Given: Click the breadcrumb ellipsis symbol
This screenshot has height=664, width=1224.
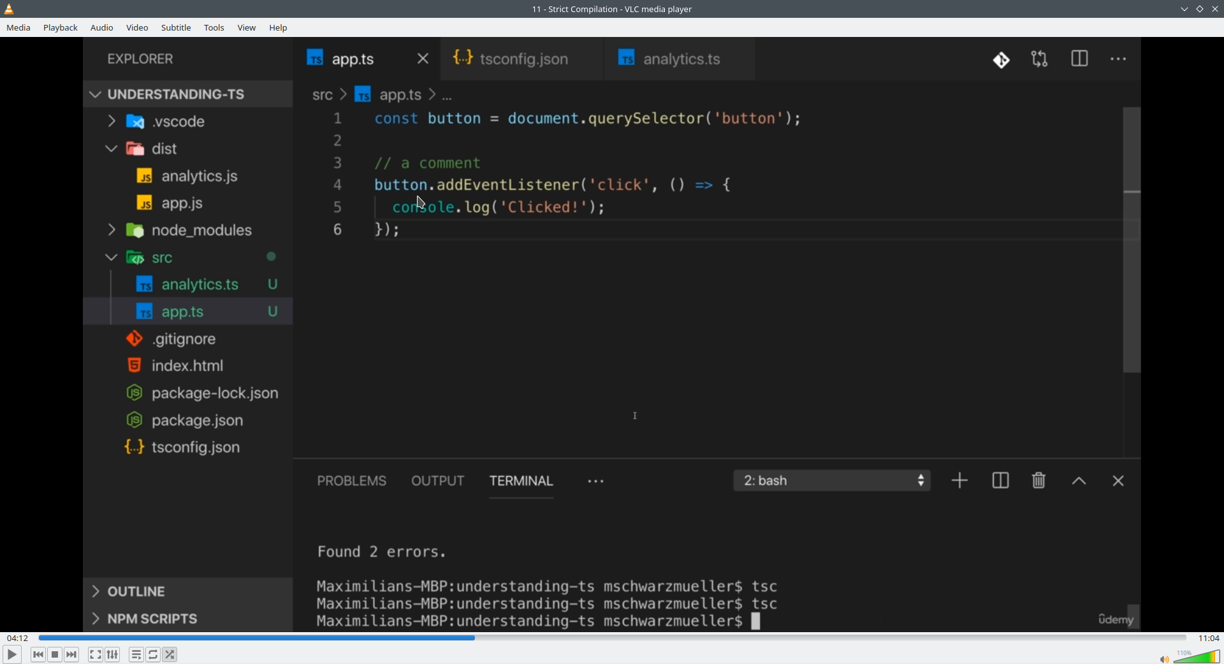Looking at the screenshot, I should click(x=448, y=97).
